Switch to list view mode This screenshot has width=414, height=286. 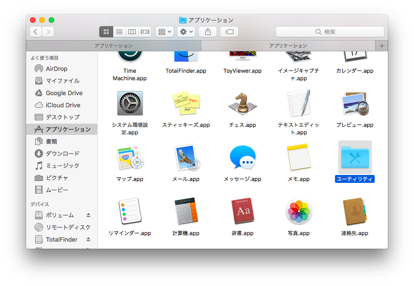tap(119, 32)
